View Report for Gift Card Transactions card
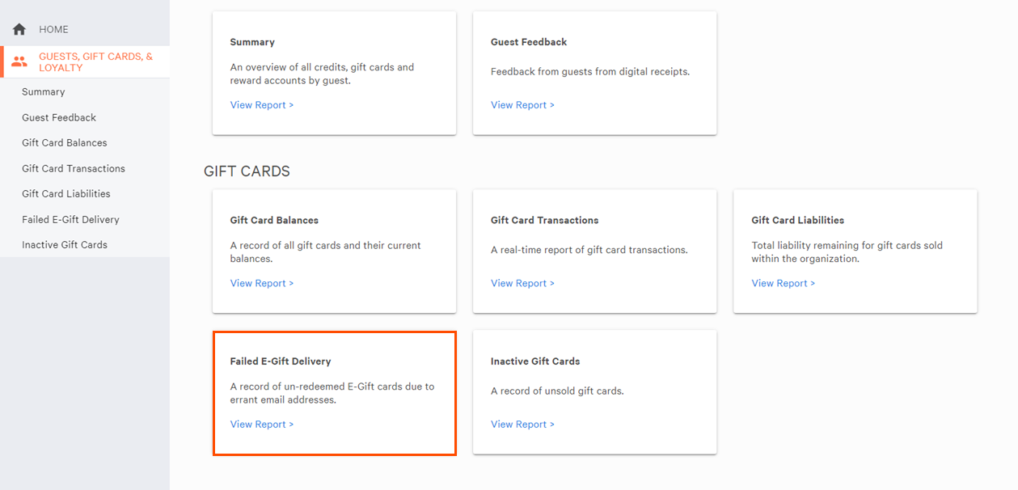The height and width of the screenshot is (490, 1018). point(522,283)
